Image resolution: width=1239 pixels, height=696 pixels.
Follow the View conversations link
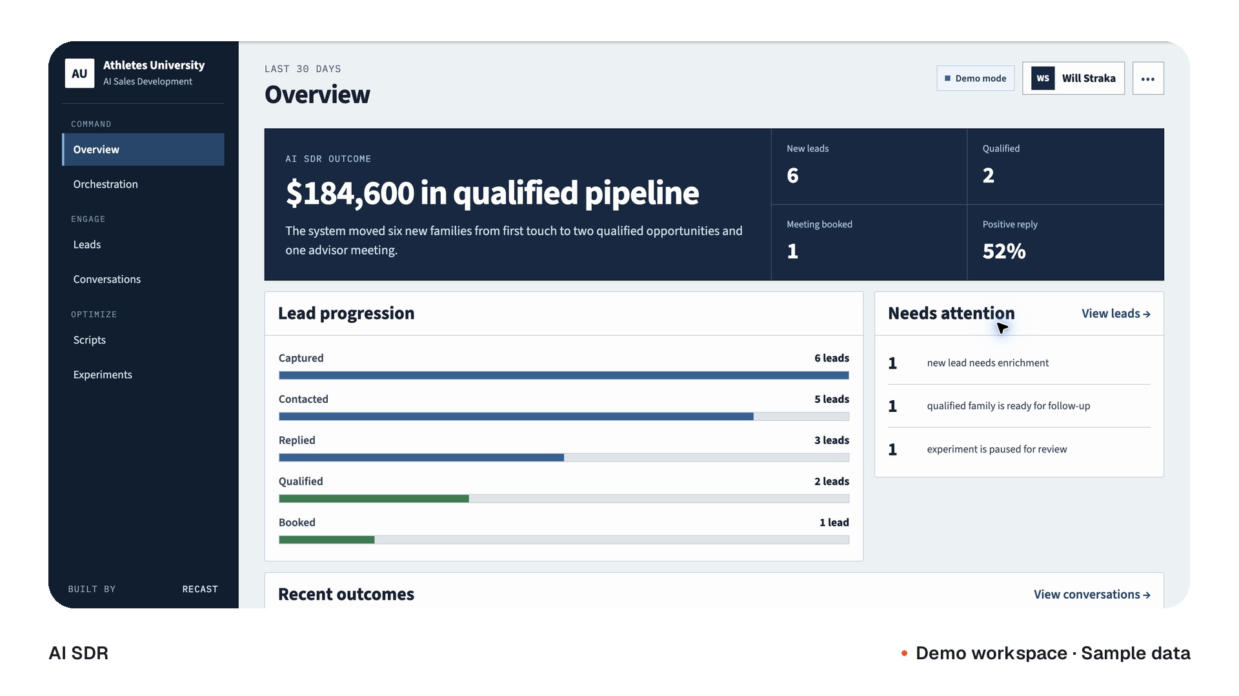[x=1092, y=595]
